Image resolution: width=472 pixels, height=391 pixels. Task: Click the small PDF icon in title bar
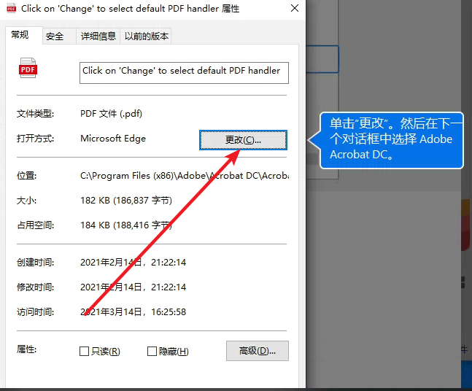(12, 9)
